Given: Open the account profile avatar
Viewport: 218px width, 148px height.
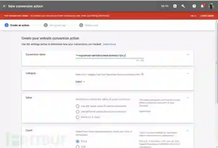Looking at the screenshot, I should click(211, 6).
